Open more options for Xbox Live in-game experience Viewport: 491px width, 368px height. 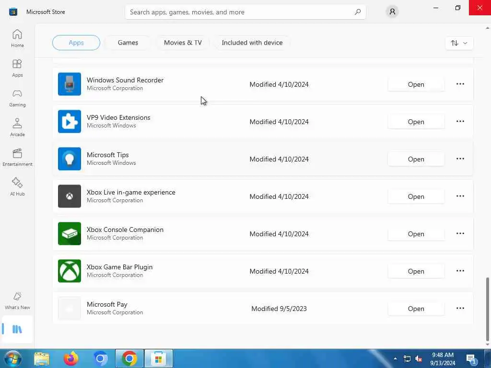pos(460,196)
